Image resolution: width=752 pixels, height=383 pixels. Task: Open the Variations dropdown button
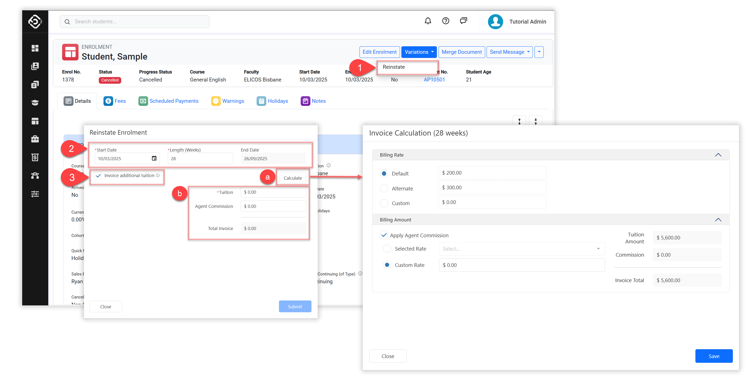coord(419,52)
